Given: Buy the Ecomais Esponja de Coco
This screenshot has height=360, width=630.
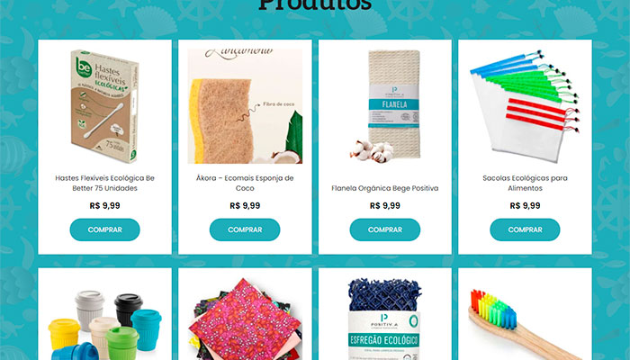Looking at the screenshot, I should (x=245, y=229).
